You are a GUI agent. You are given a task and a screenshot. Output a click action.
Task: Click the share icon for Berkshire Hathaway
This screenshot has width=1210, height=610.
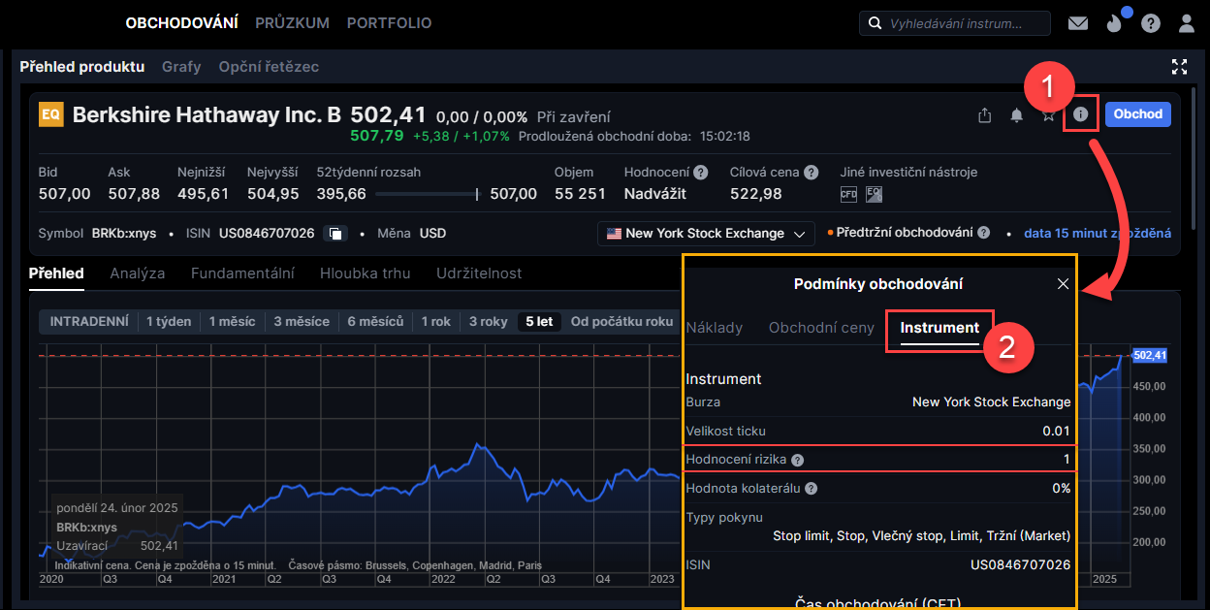coord(985,115)
